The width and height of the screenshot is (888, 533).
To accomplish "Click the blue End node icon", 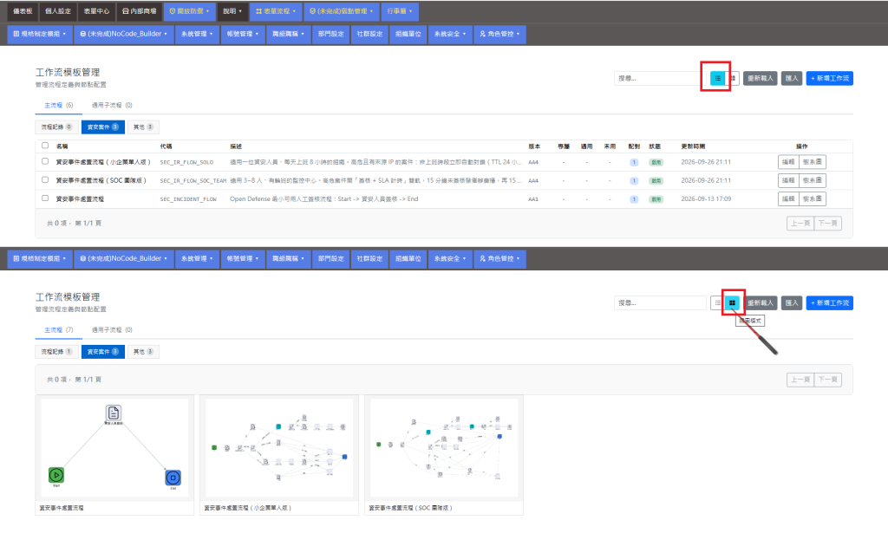I will pos(173,478).
